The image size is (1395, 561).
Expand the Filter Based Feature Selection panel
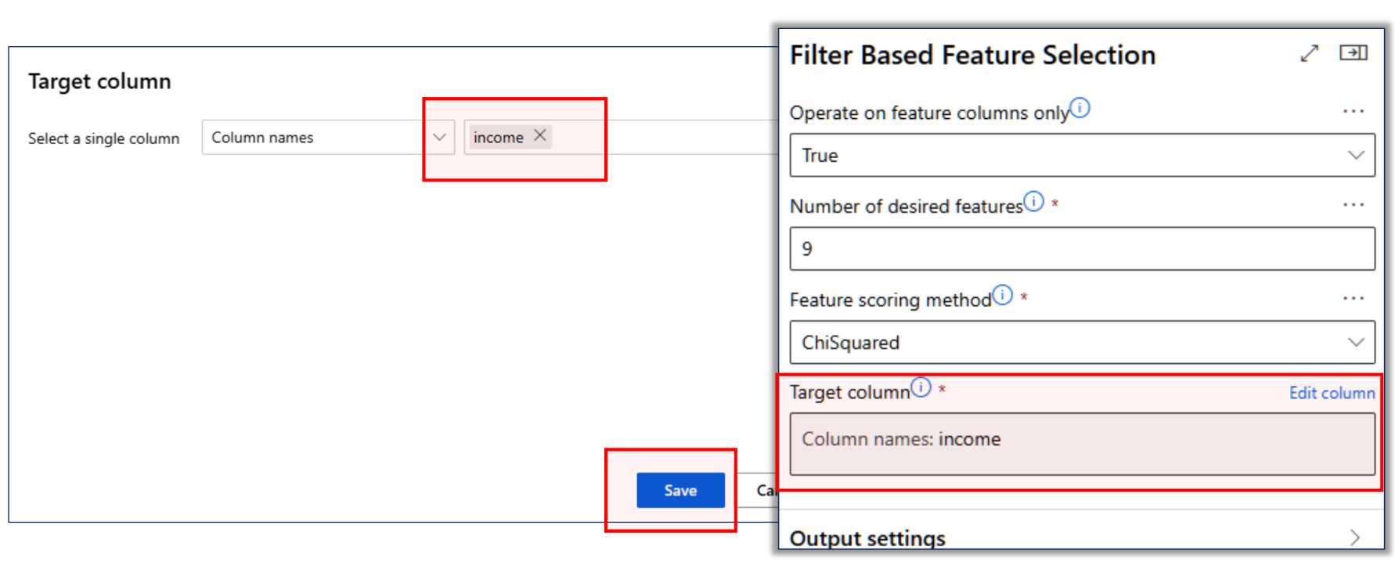1309,53
